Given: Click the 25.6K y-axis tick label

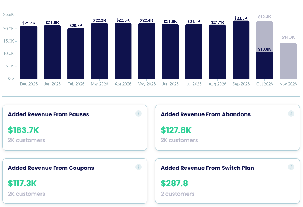Looking at the screenshot, I should (x=8, y=15).
